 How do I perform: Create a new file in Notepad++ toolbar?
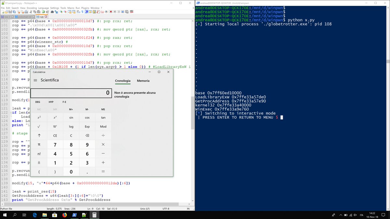2,12
